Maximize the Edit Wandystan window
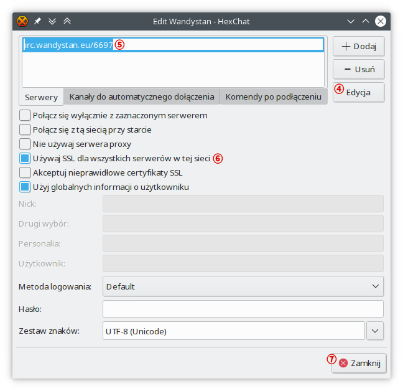The width and height of the screenshot is (403, 391). point(366,21)
